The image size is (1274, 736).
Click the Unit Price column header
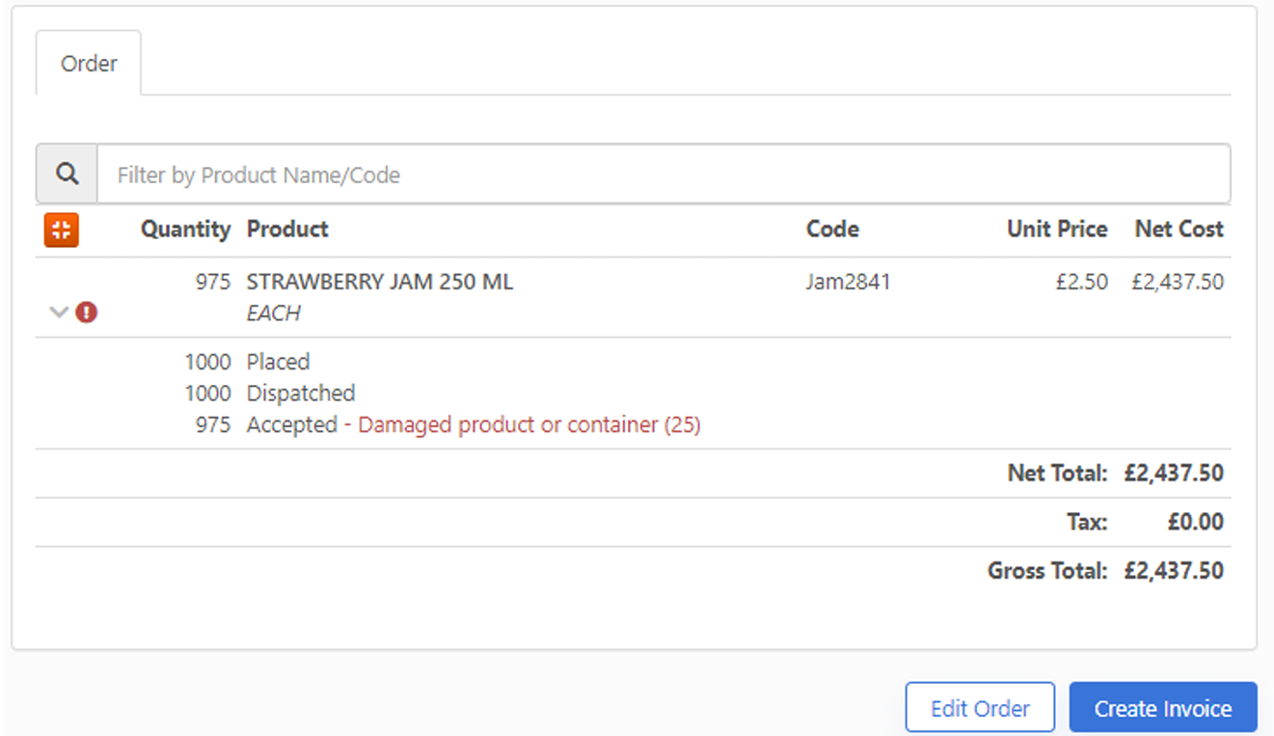[1057, 230]
